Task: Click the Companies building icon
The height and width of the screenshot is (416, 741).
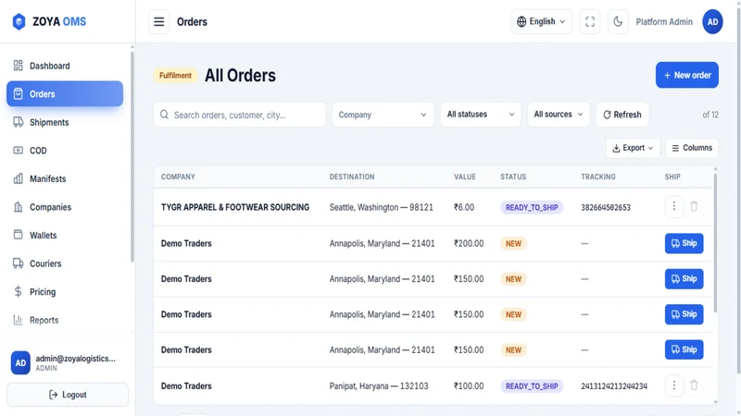Action: click(18, 207)
